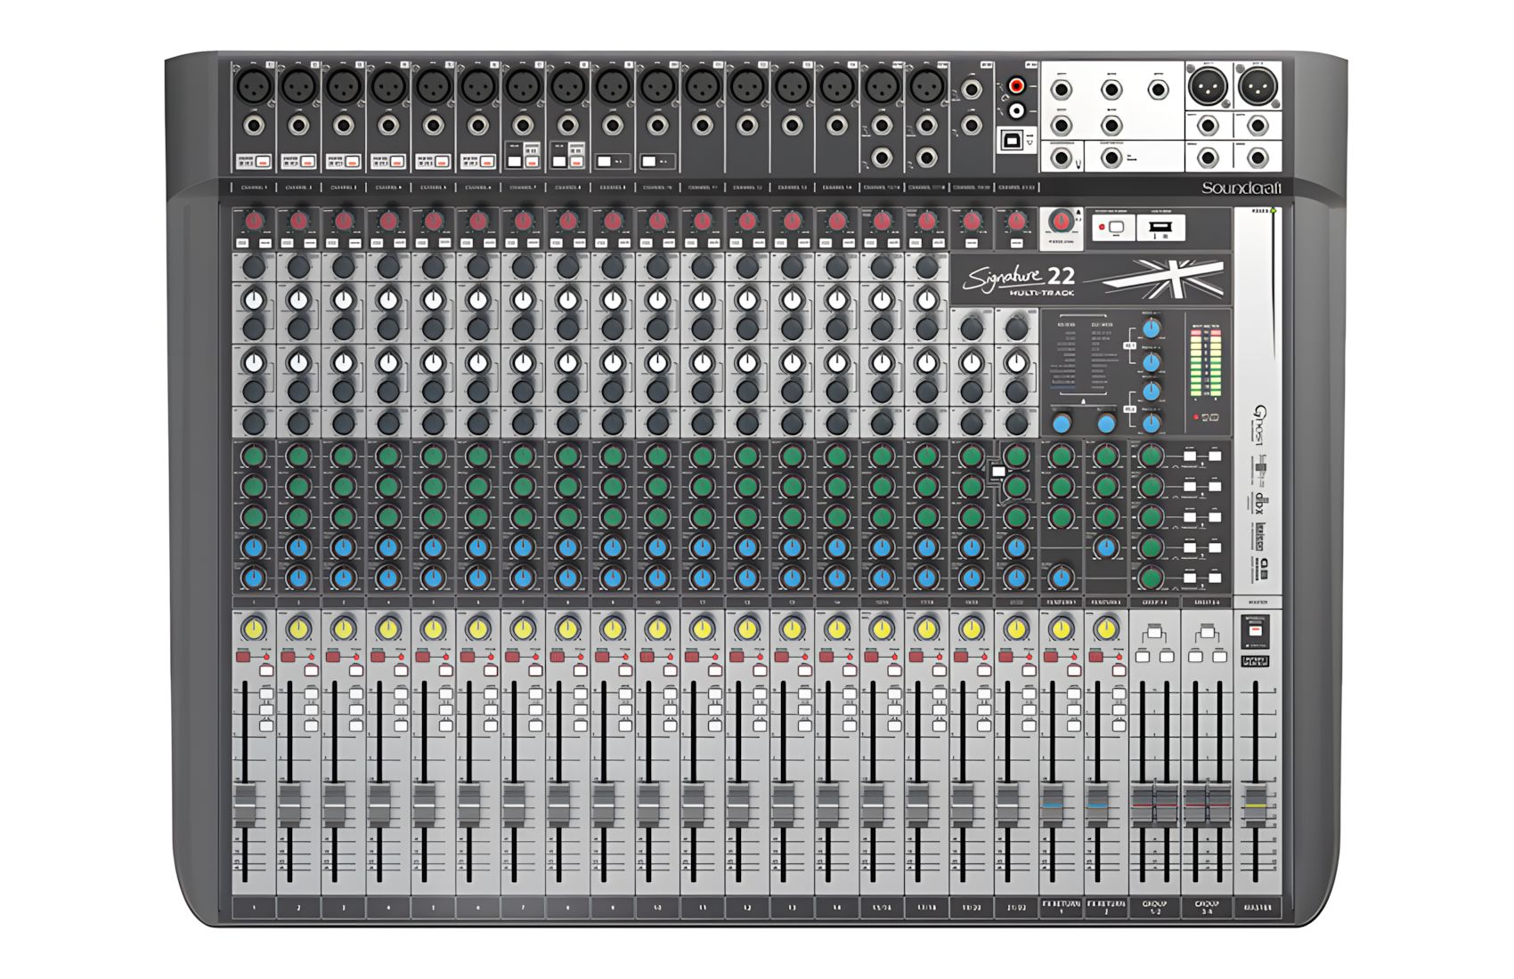This screenshot has width=1514, height=979.
Task: Mute channel 5 with its red mute button
Action: tap(422, 657)
